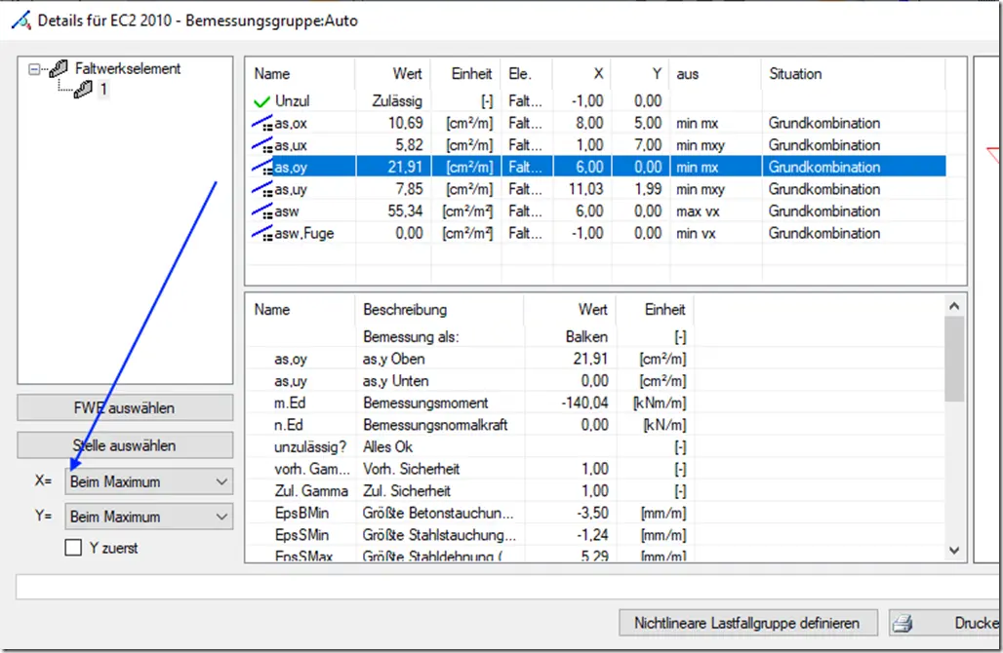Click as,y Oben description cell
The image size is (1003, 653).
(394, 359)
